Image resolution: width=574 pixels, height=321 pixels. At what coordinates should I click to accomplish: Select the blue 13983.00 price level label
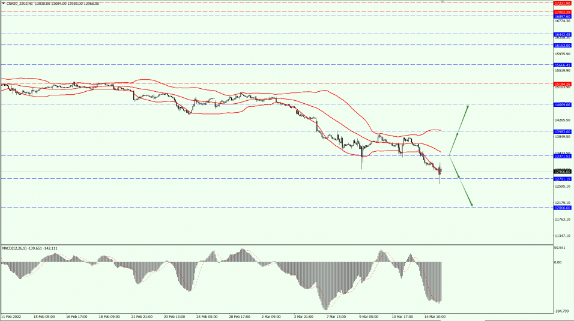click(563, 131)
